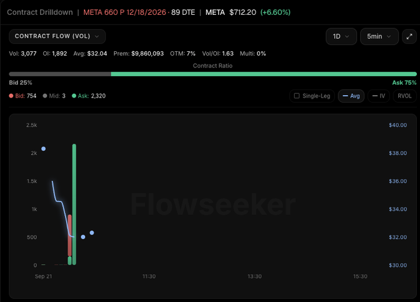Click the expand chart fullscreen icon
The width and height of the screenshot is (420, 302).
tap(409, 36)
